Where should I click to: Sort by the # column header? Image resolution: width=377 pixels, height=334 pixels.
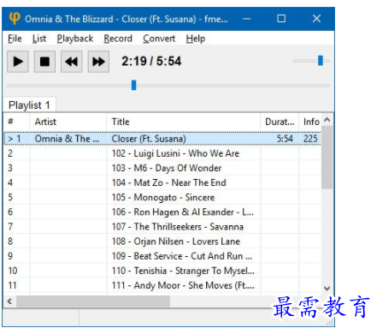click(16, 122)
